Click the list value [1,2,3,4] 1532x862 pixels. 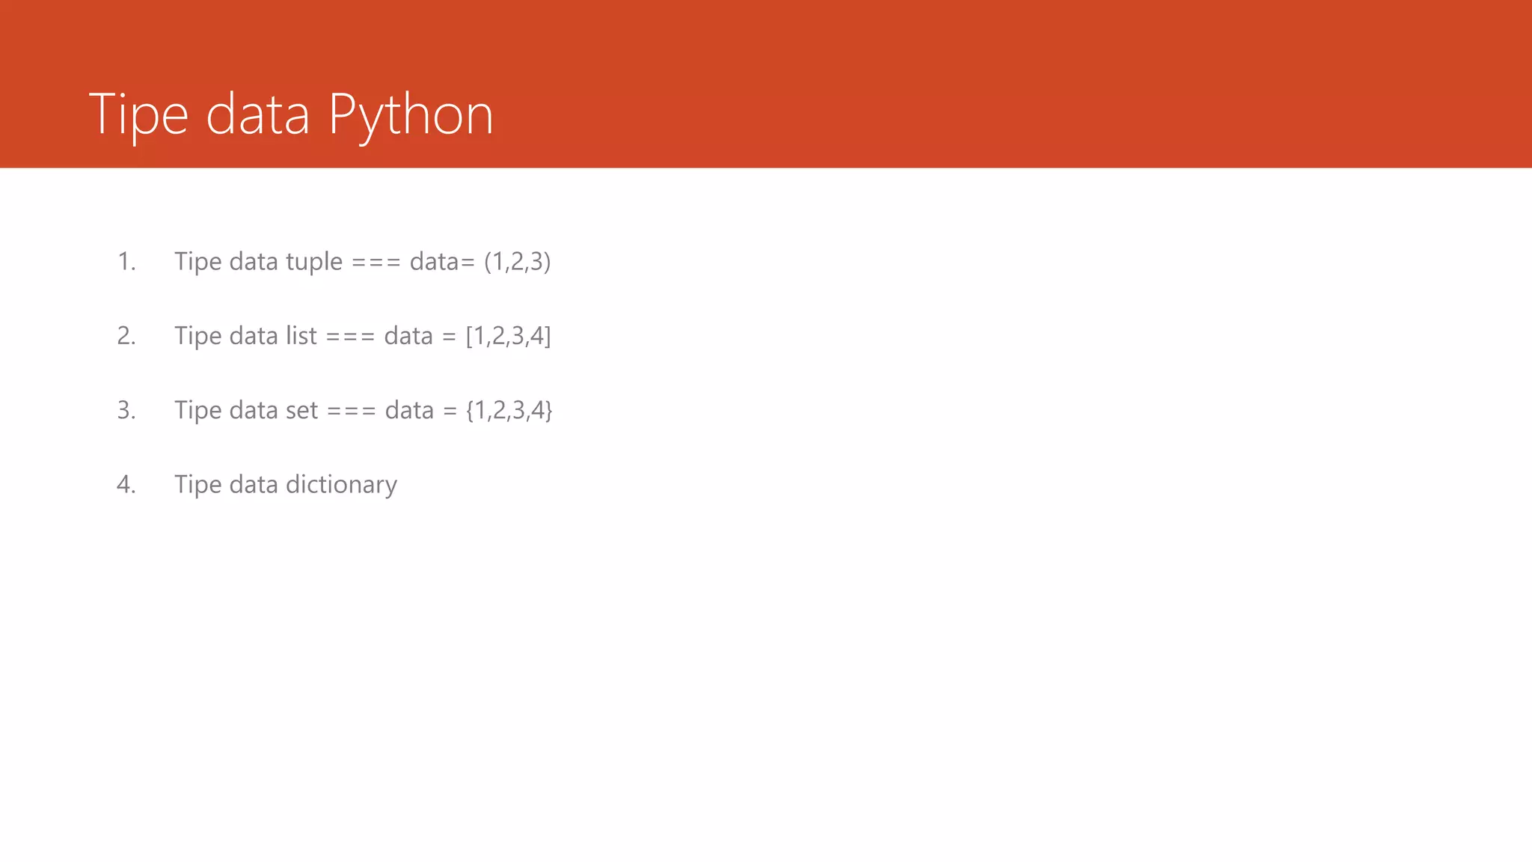tap(509, 336)
